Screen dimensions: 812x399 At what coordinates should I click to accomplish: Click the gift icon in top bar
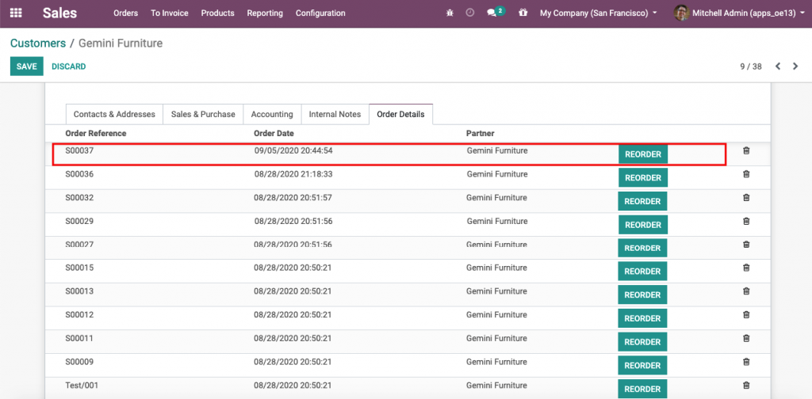pyautogui.click(x=523, y=13)
